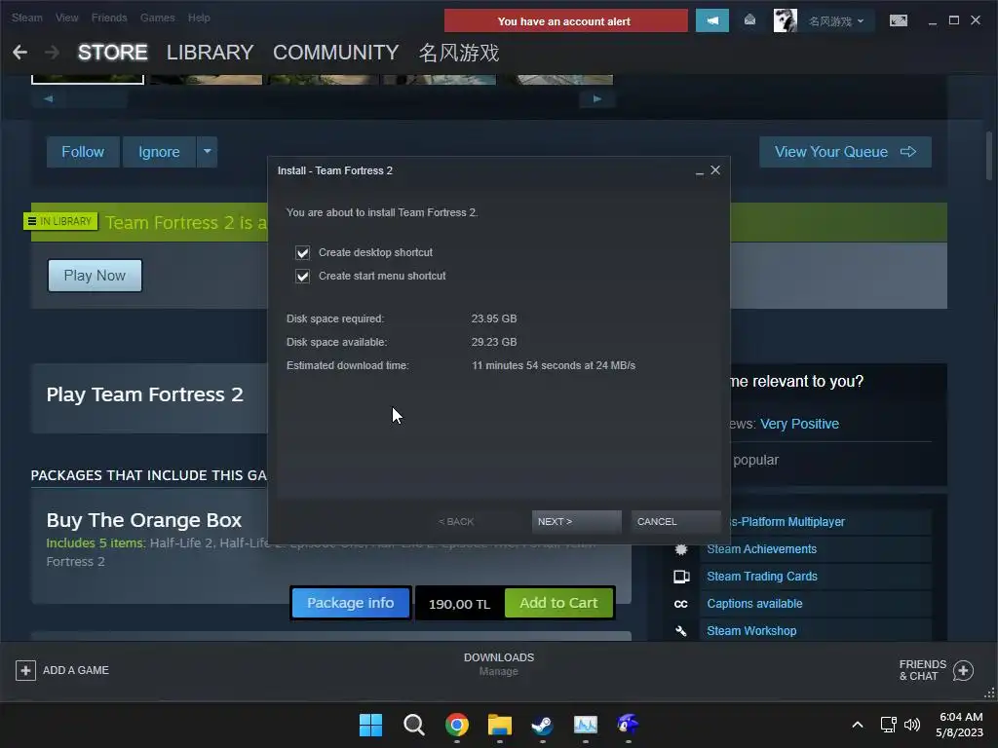998x748 pixels.
Task: Click the account alert banner
Action: 566,21
